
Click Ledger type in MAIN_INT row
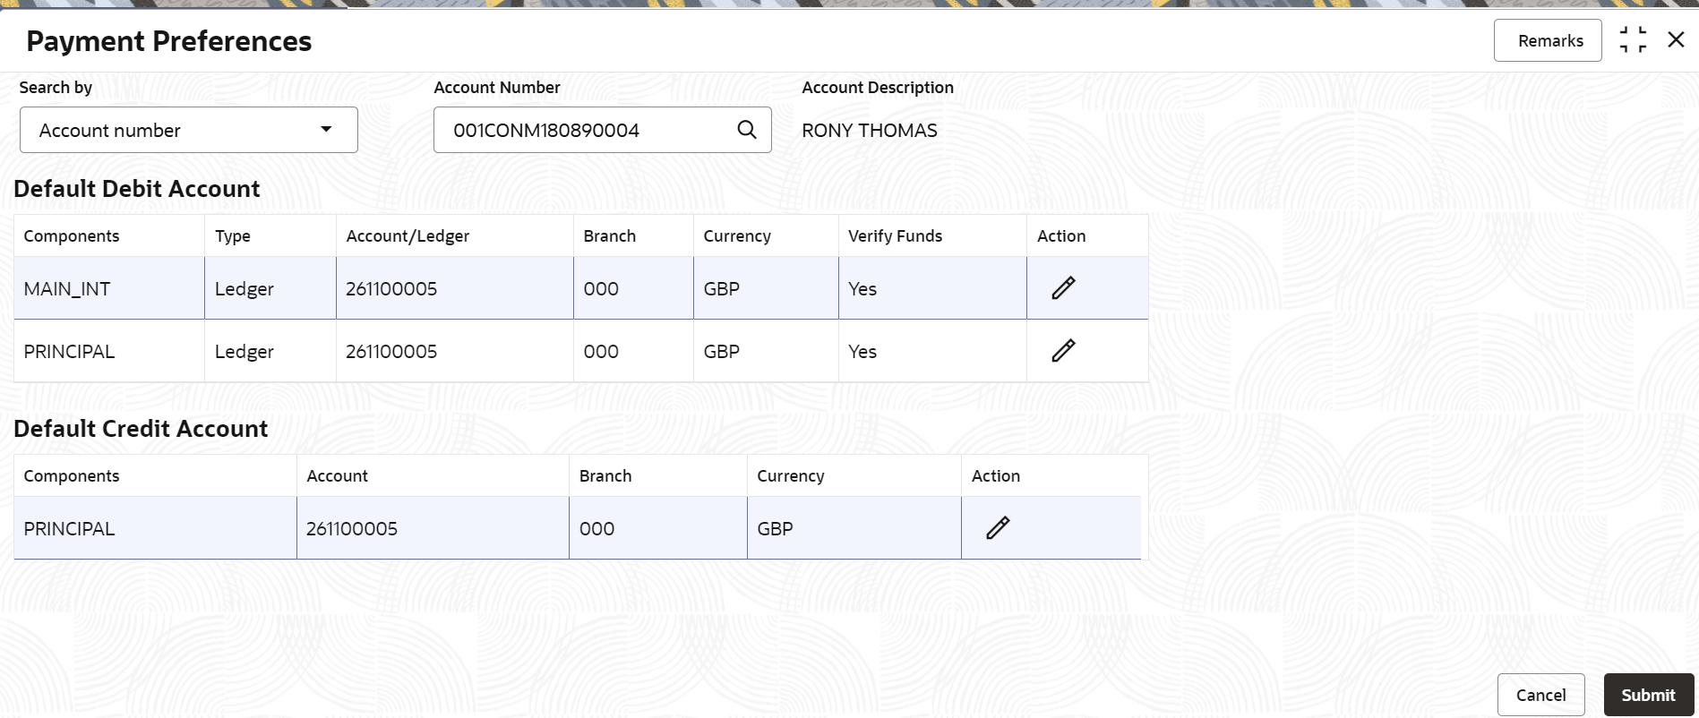coord(244,289)
